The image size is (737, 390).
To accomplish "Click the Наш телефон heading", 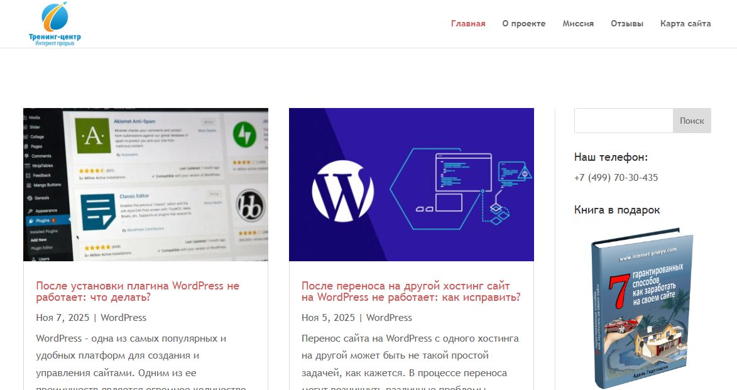I will (611, 158).
